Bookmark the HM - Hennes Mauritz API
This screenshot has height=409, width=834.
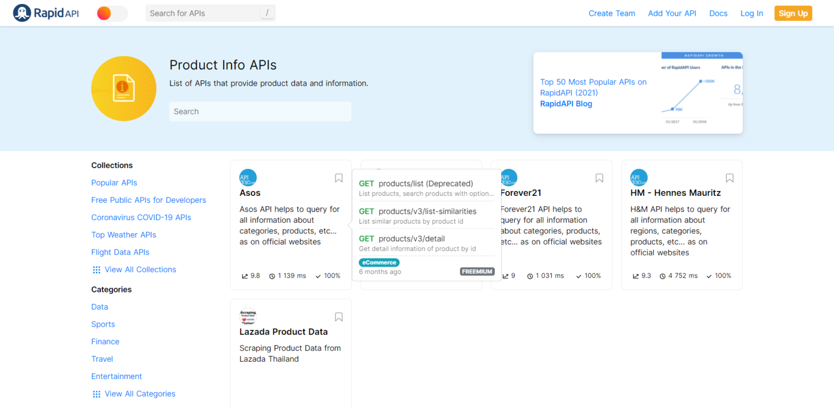(x=729, y=177)
